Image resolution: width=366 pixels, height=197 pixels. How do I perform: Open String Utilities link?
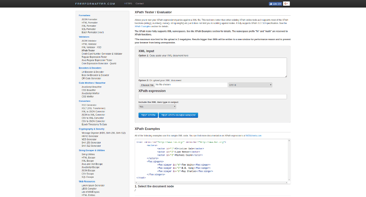(x=88, y=155)
